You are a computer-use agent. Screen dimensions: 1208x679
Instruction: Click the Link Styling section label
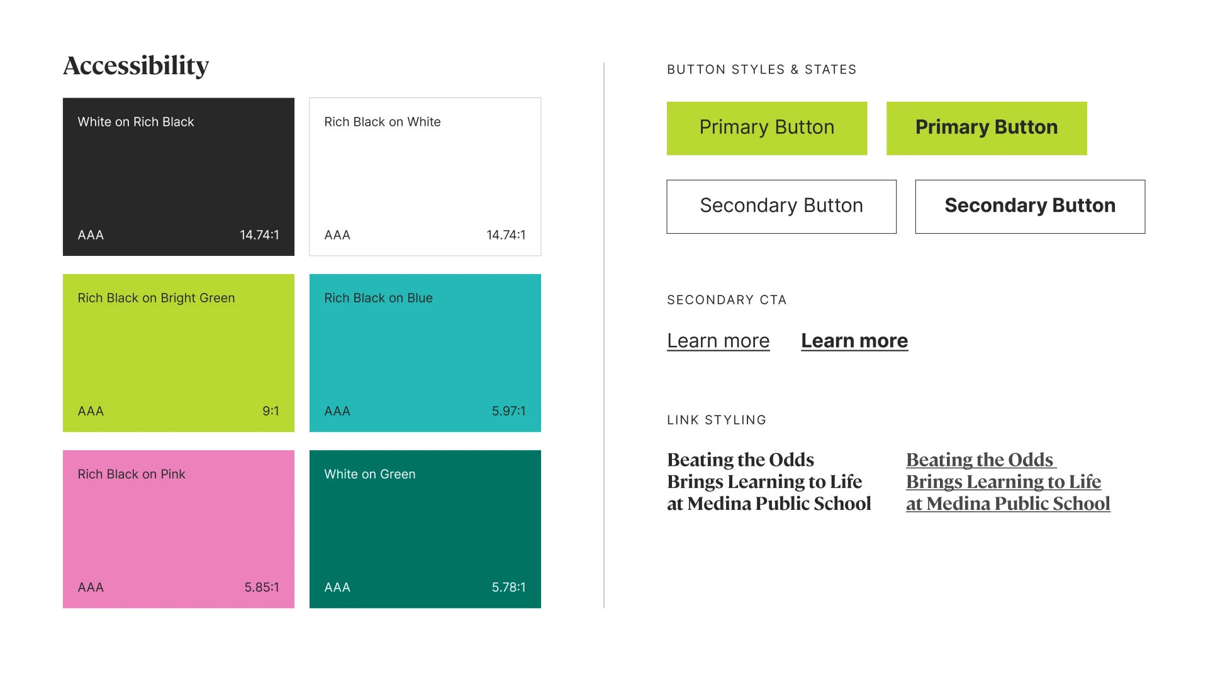tap(716, 420)
